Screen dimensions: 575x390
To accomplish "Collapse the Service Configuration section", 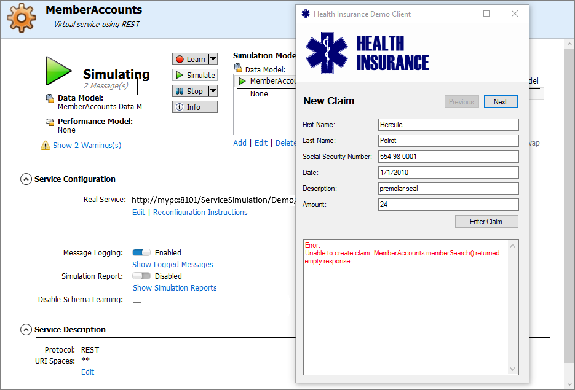I will click(x=26, y=179).
